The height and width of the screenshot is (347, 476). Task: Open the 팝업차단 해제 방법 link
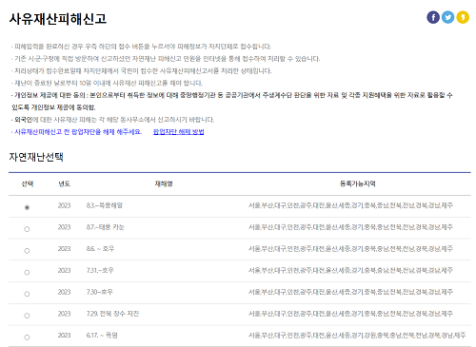178,132
